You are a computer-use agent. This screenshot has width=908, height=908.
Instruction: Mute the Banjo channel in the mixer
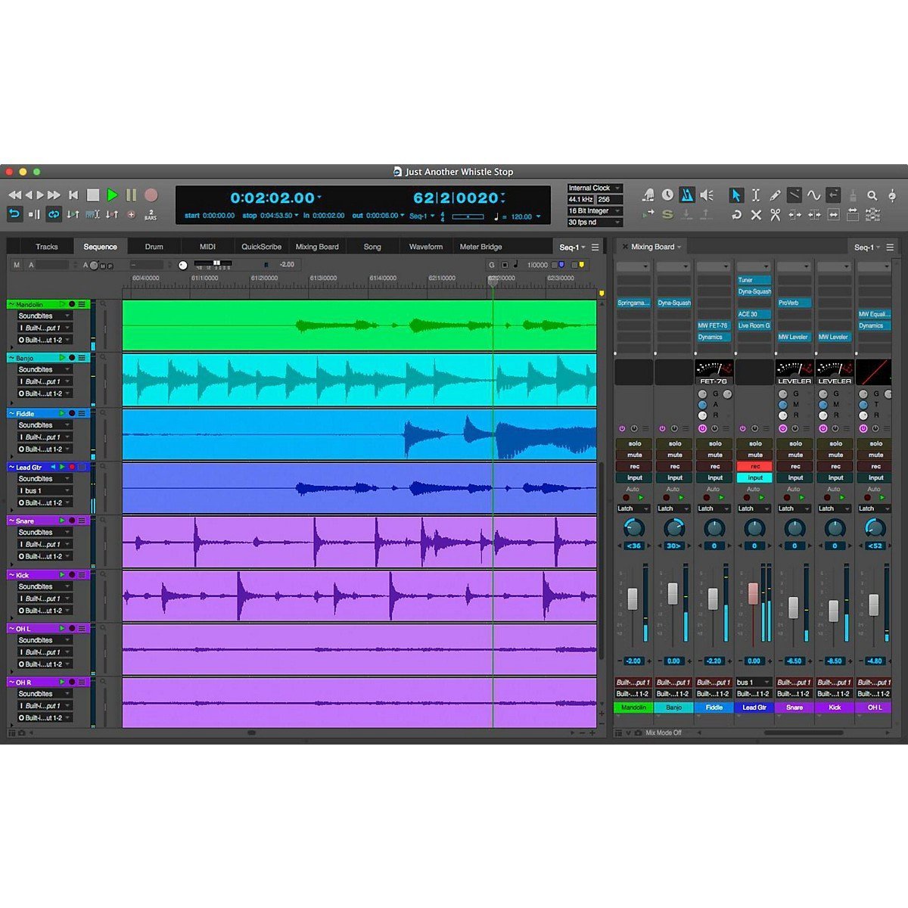coord(674,455)
